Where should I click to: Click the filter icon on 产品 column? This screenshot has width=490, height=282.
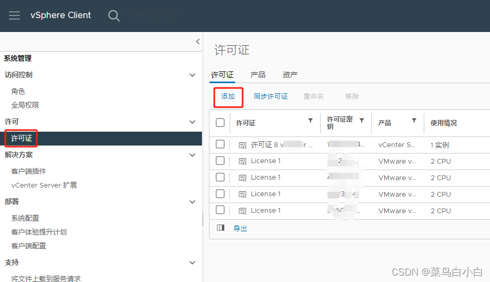414,120
